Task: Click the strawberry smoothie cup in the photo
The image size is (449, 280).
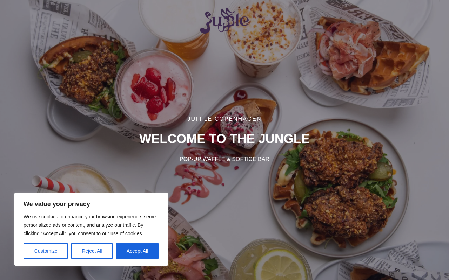Action: click(154, 88)
